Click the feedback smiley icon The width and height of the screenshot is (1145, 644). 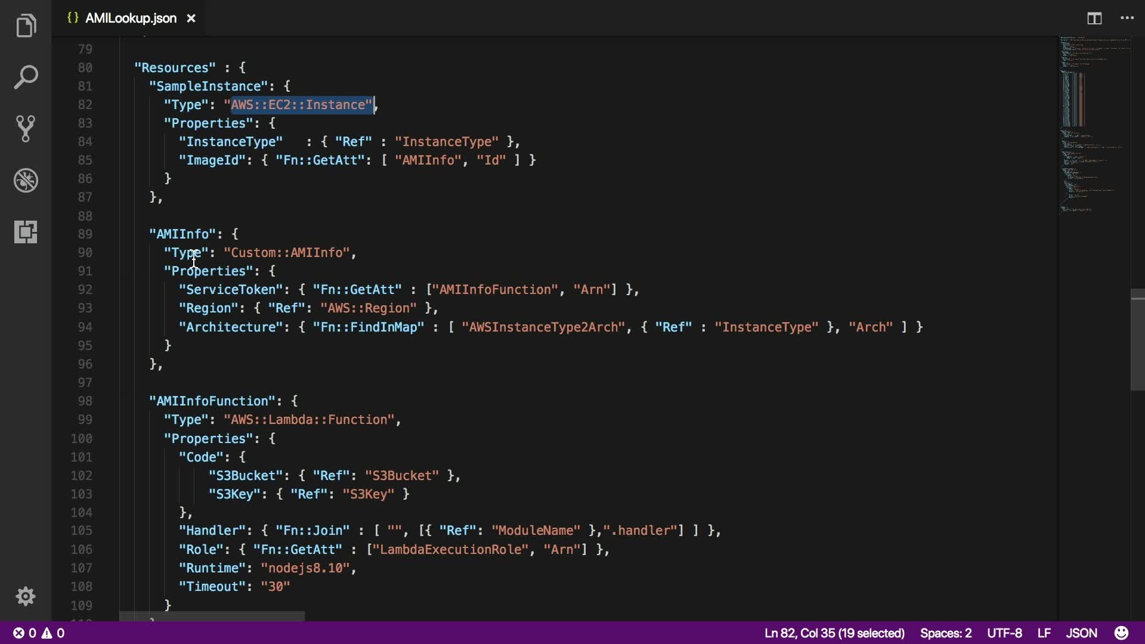pyautogui.click(x=1121, y=633)
